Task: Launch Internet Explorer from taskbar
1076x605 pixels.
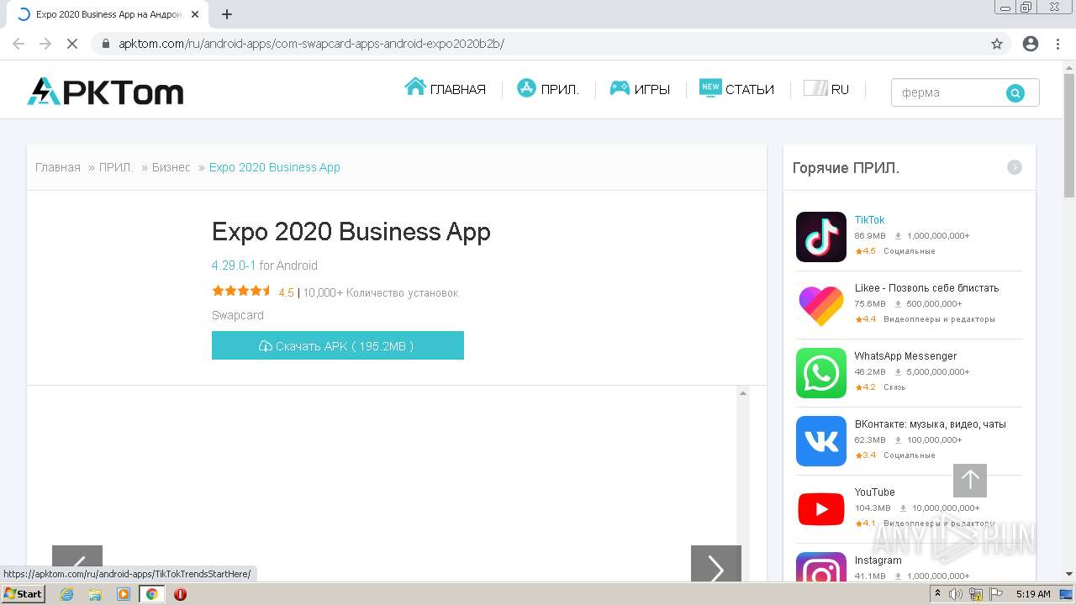Action: [66, 594]
